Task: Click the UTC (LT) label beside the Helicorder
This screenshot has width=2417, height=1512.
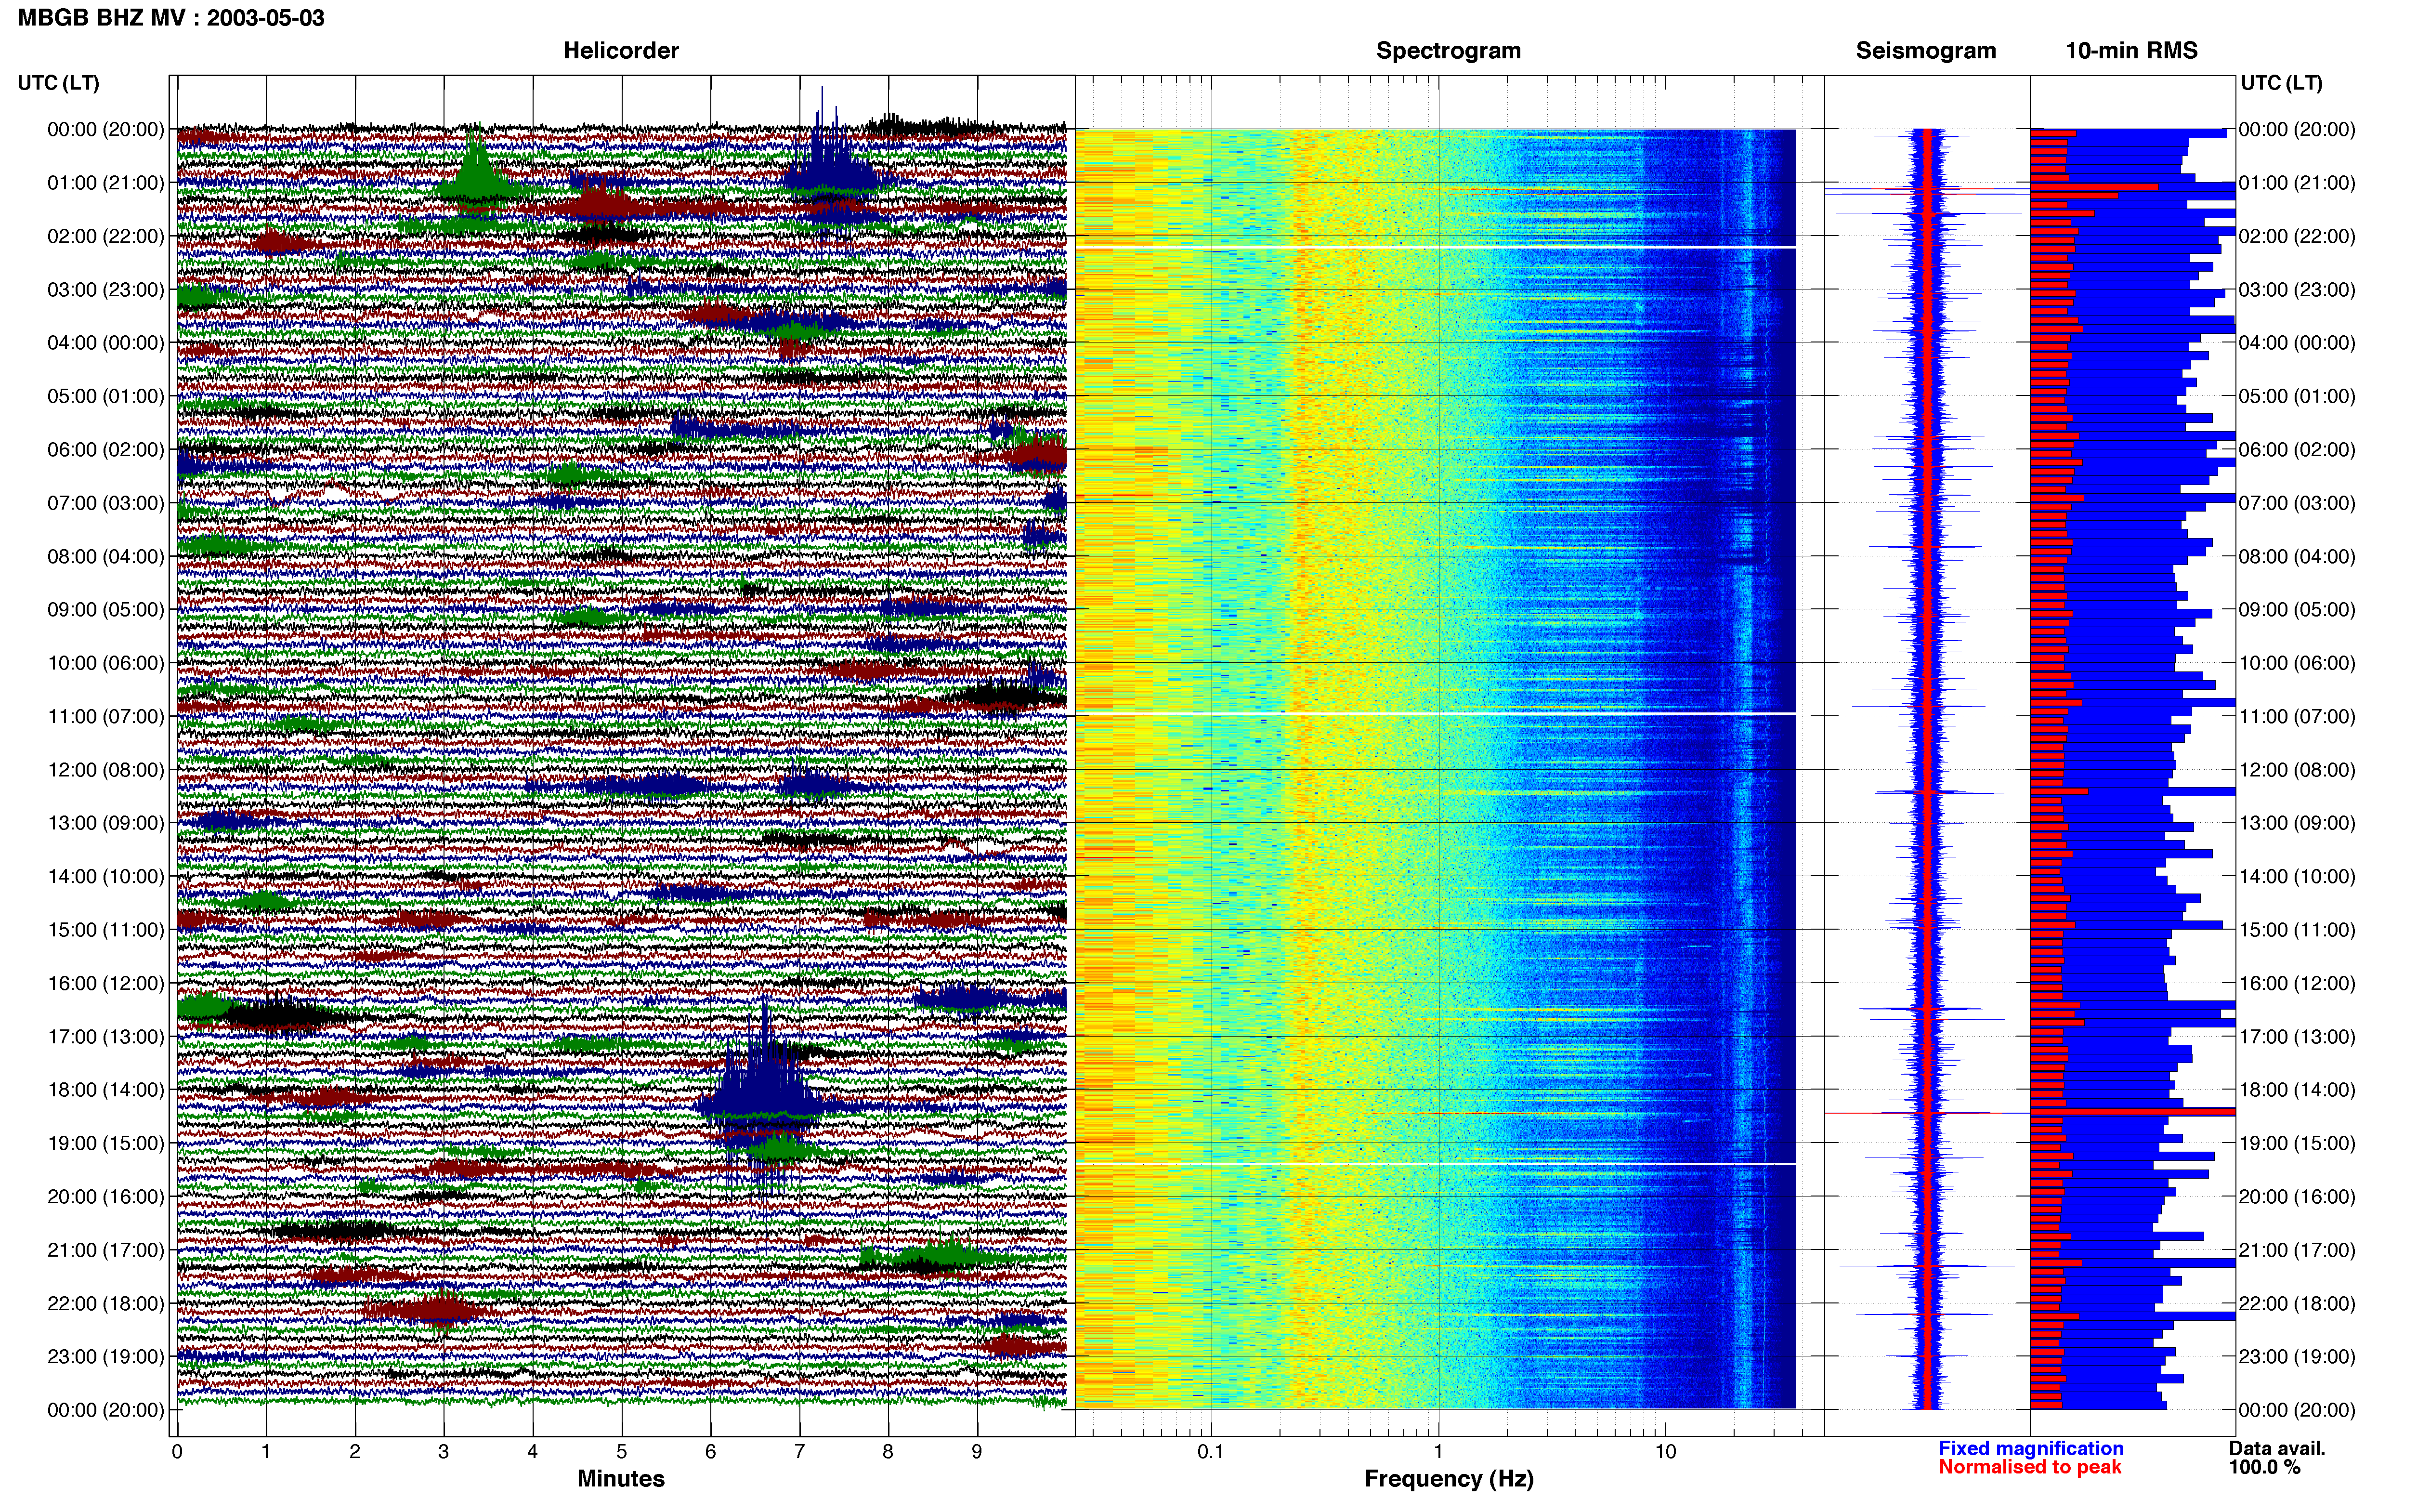Action: (x=59, y=83)
